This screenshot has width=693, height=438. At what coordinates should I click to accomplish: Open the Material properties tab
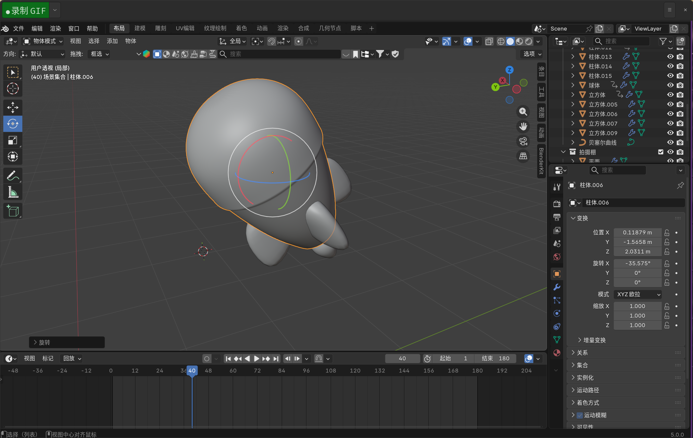coord(557,353)
